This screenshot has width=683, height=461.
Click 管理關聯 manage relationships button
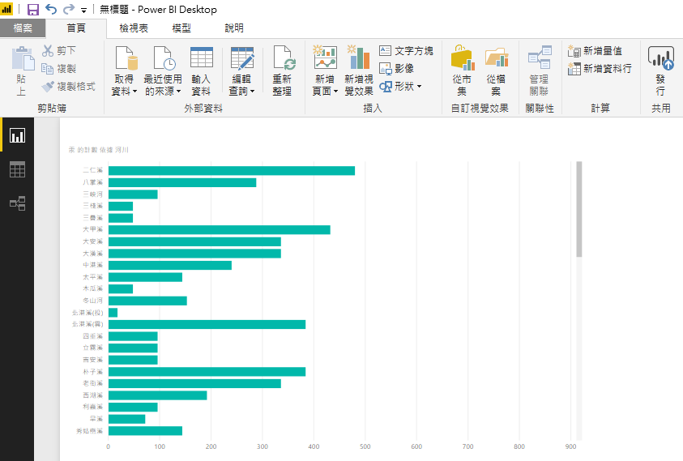(x=540, y=70)
